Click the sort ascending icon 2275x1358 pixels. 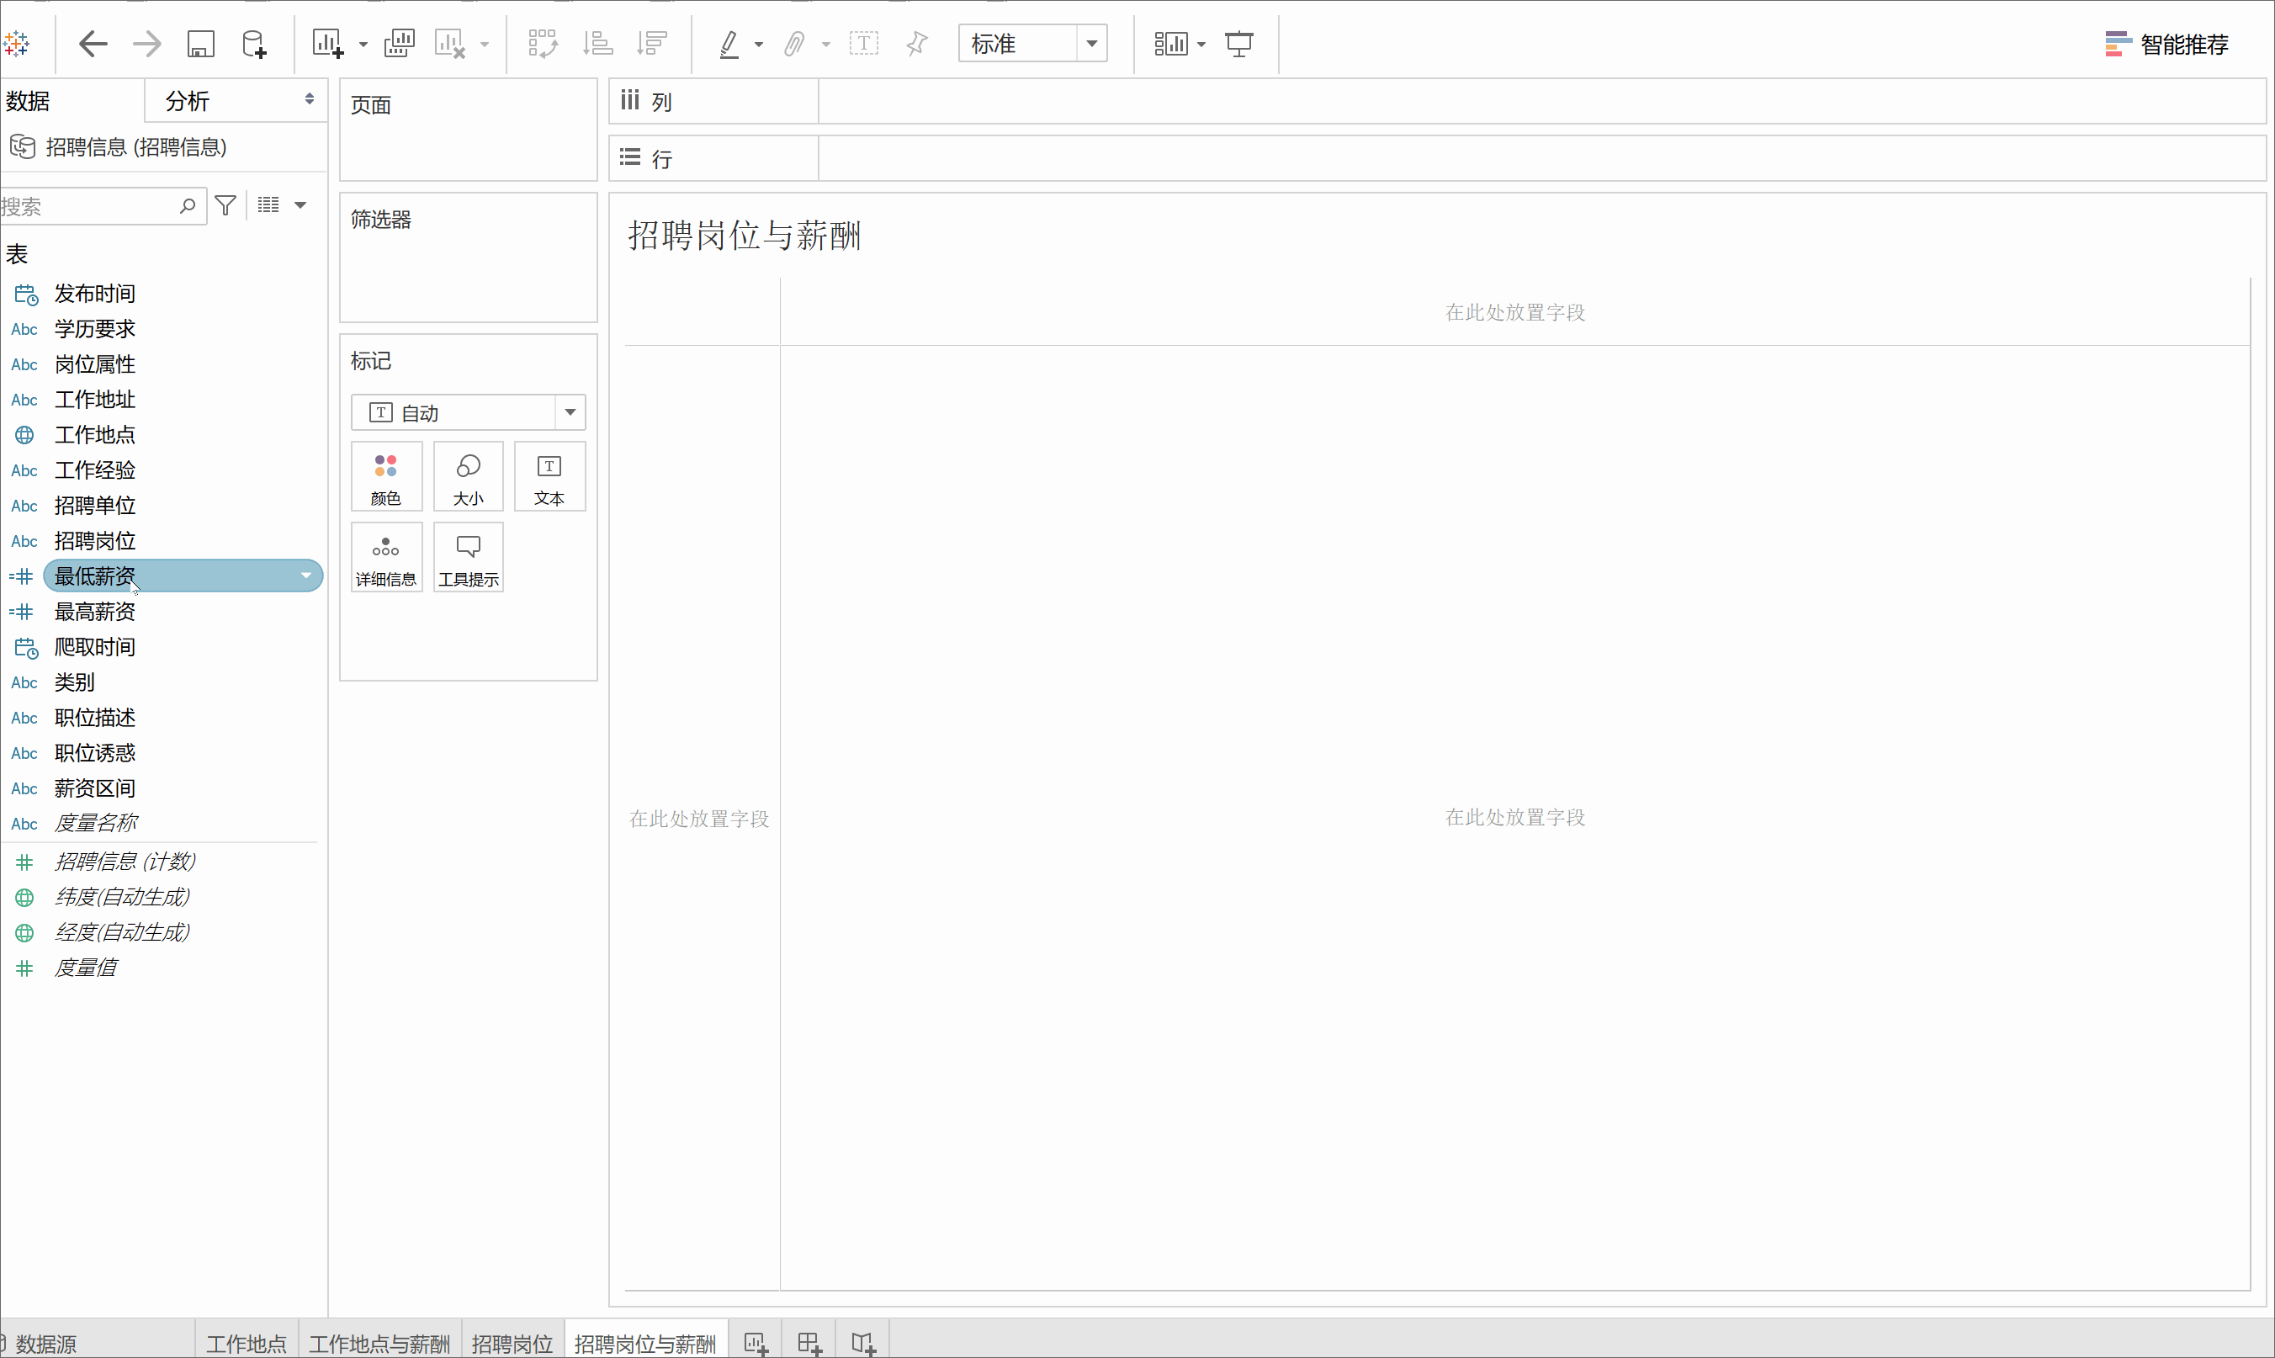tap(598, 44)
